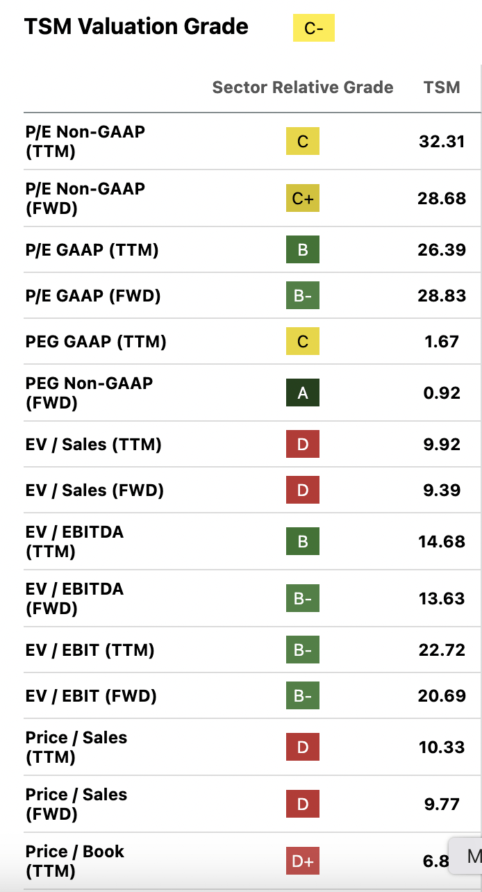This screenshot has width=482, height=892.
Task: Click the Sector Relative Grade column header
Action: 302,88
